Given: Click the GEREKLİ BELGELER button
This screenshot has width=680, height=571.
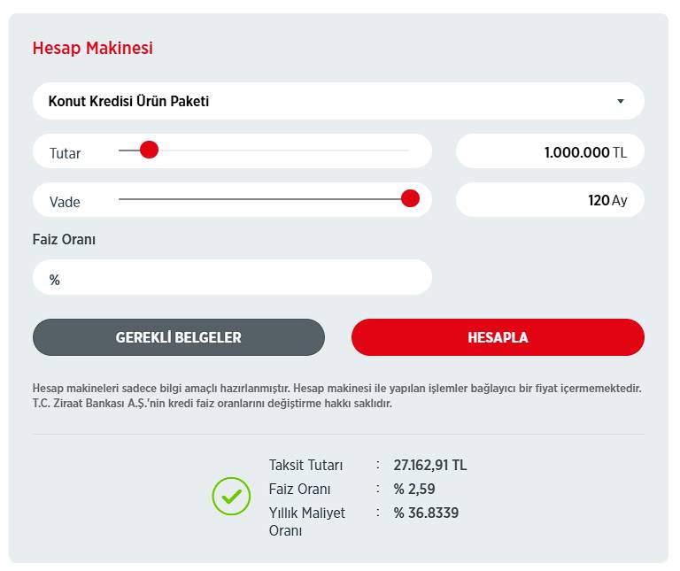Looking at the screenshot, I should pyautogui.click(x=179, y=337).
